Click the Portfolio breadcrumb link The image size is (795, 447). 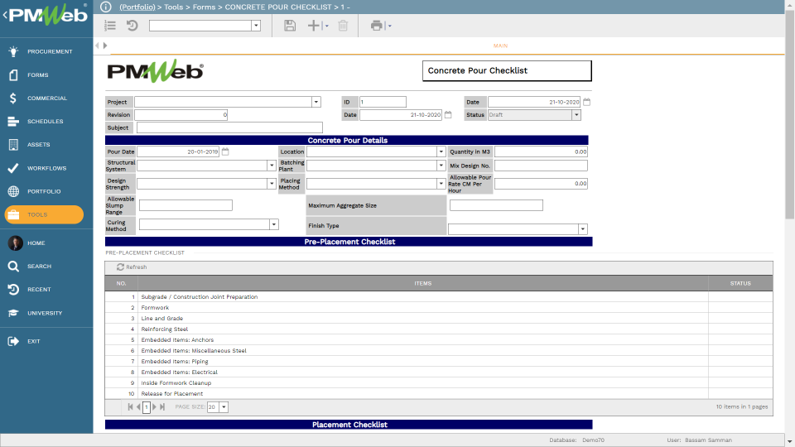pos(137,7)
